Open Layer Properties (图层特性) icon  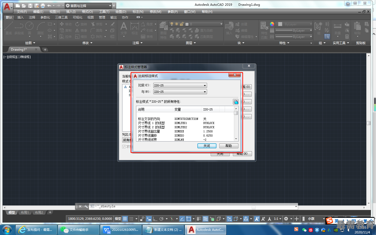click(163, 30)
